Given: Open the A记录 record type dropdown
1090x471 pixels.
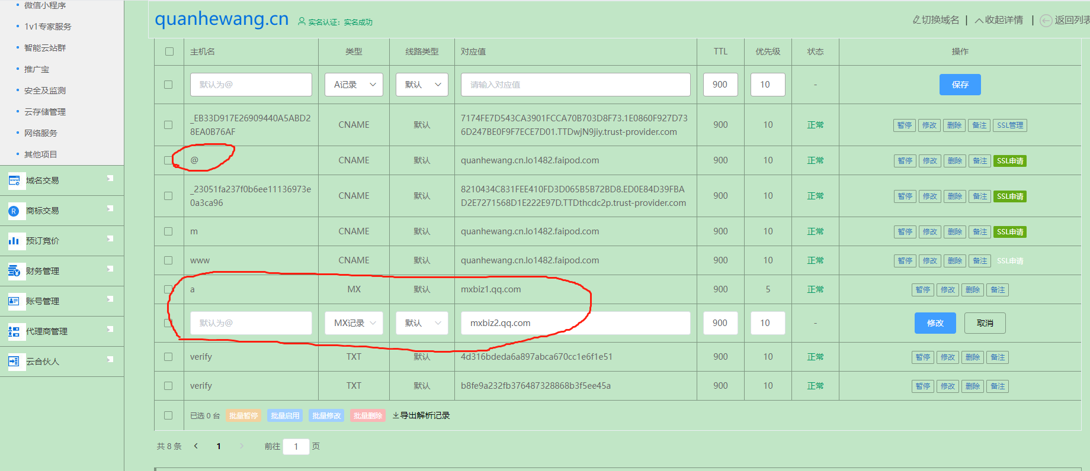Looking at the screenshot, I should (x=354, y=85).
